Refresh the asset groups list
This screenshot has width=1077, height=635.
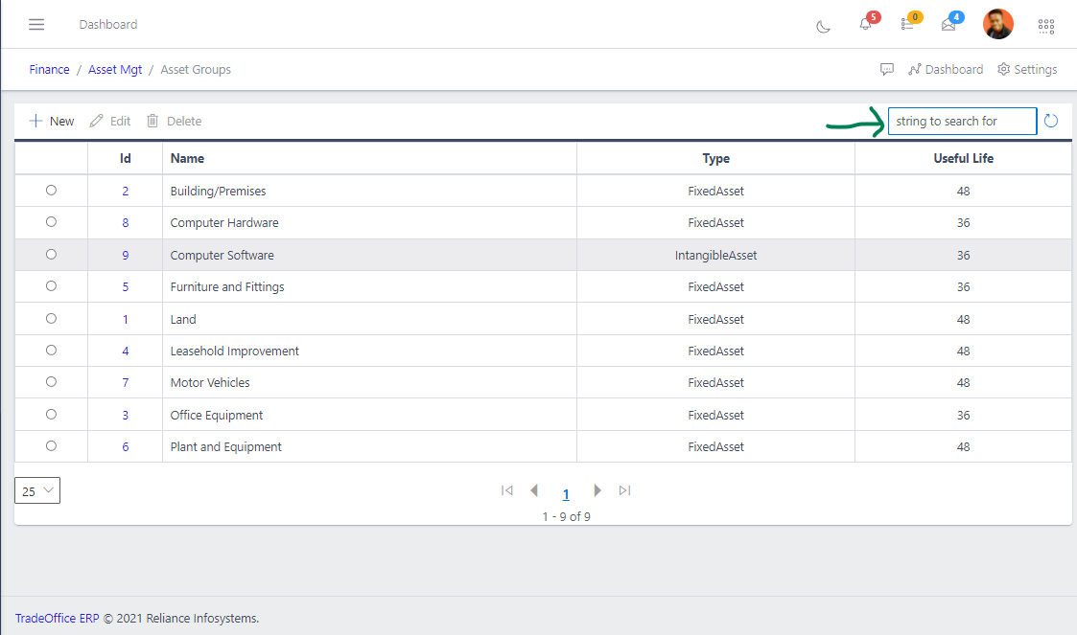[x=1051, y=121]
